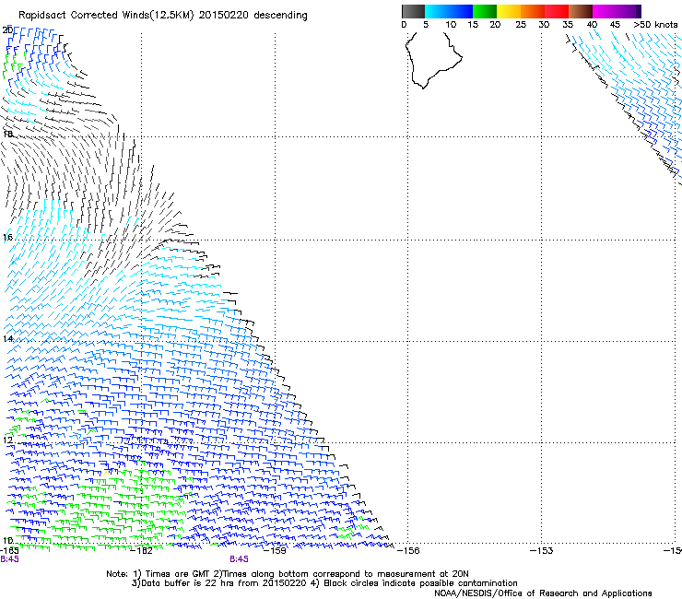Click the ">50 knots" legend label

point(655,25)
